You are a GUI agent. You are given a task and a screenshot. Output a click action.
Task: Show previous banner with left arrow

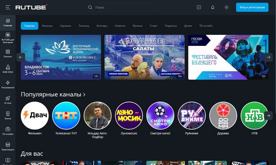pyautogui.click(x=21, y=57)
